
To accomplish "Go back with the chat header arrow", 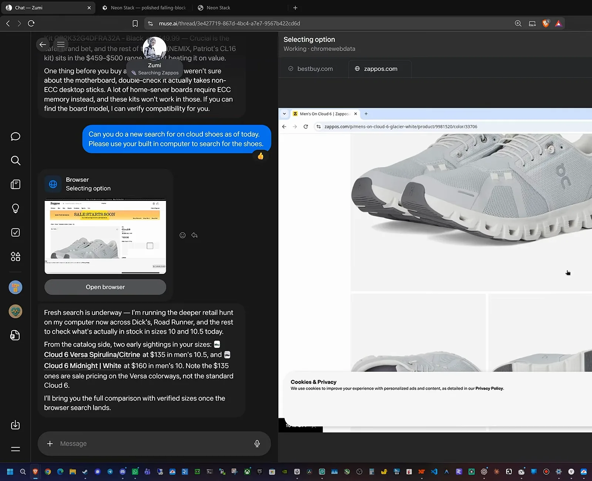I will [x=43, y=44].
